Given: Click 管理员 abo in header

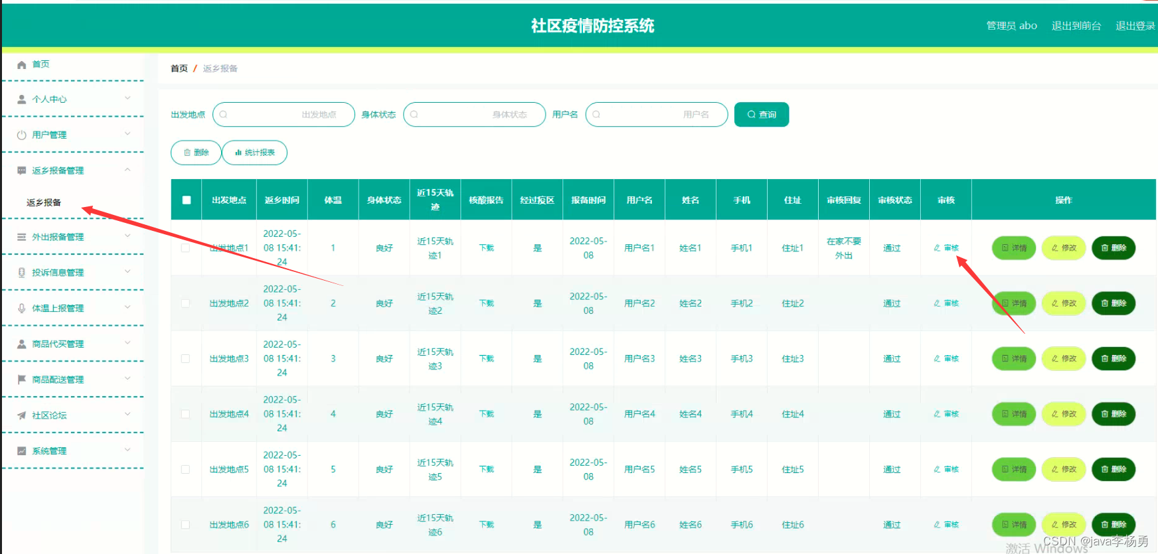Looking at the screenshot, I should point(1012,26).
